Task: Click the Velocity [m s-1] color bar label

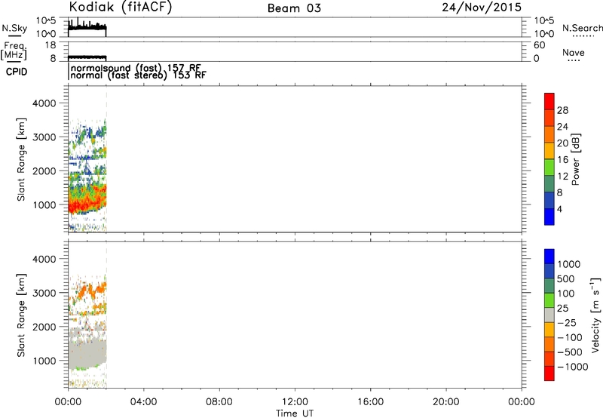Action: pos(595,315)
